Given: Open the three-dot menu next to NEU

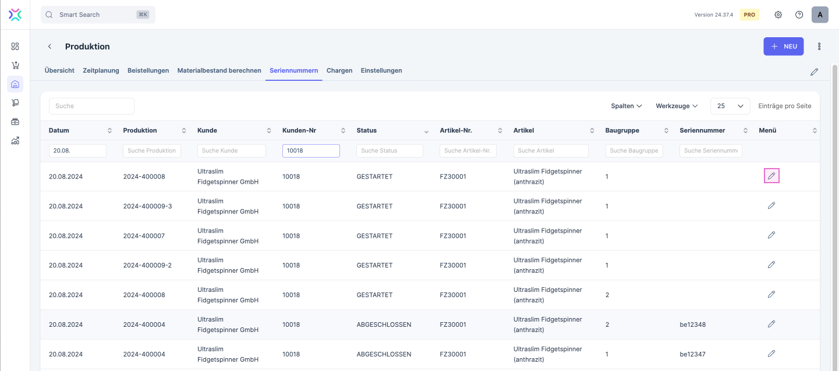Looking at the screenshot, I should pos(819,47).
